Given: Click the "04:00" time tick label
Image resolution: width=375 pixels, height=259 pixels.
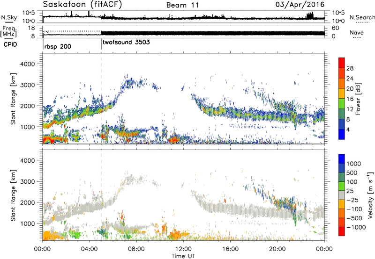Looking at the screenshot, I should point(90,249).
